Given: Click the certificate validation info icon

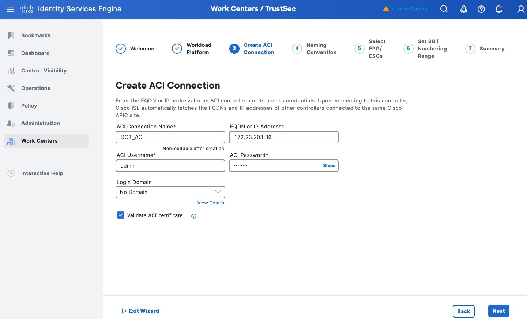Looking at the screenshot, I should click(194, 216).
